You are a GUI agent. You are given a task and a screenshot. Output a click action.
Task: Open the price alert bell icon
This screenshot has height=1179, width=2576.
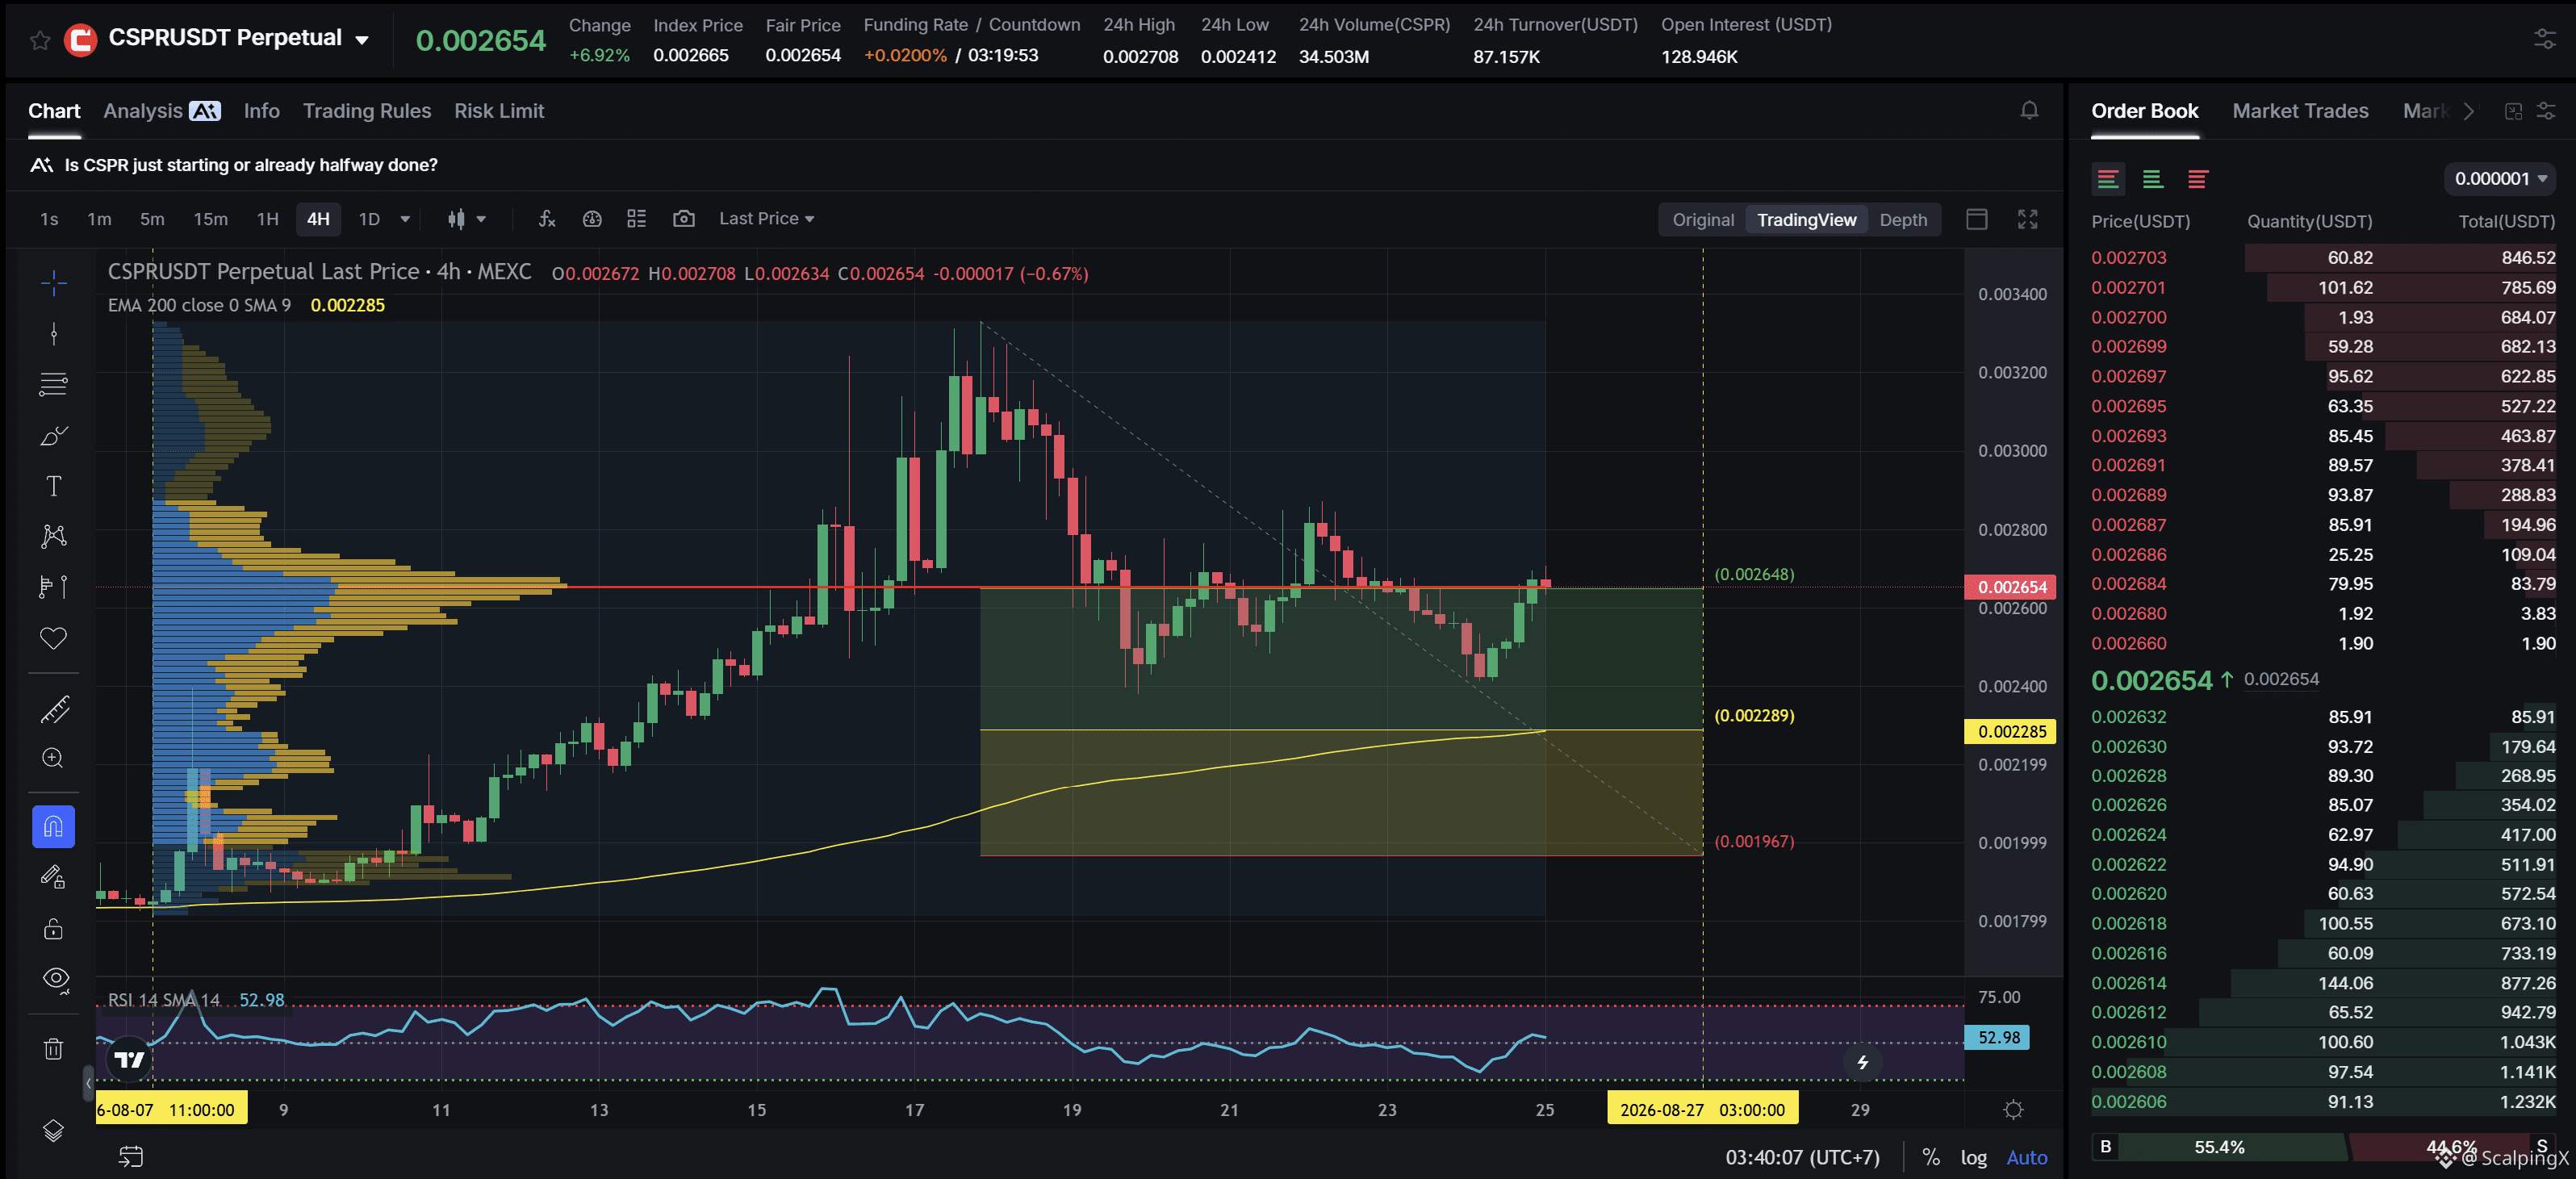click(2029, 111)
